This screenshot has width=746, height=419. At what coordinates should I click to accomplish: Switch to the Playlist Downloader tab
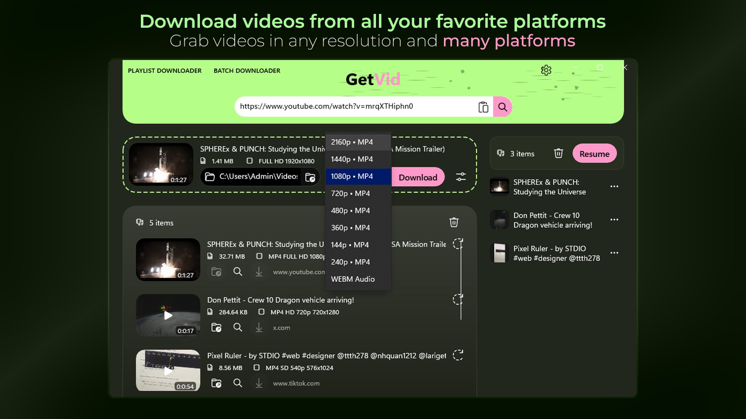click(165, 70)
